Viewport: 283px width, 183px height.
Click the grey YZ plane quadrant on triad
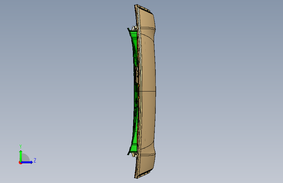pyautogui.click(x=25, y=158)
